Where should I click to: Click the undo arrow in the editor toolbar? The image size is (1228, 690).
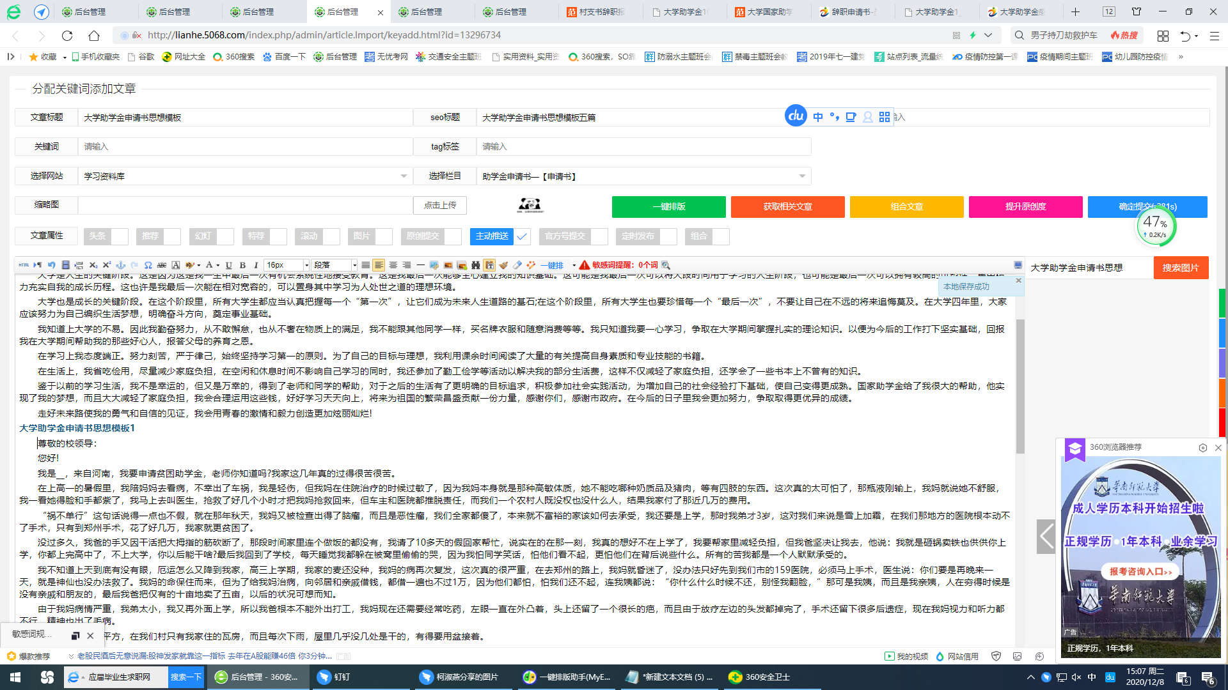coord(51,265)
